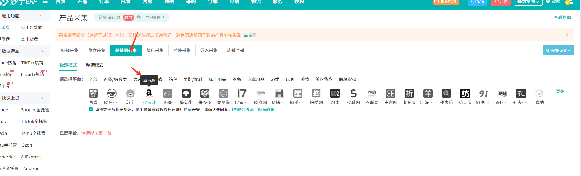The height and width of the screenshot is (176, 581).
Task: Select the 51淘 platform icon
Action: click(428, 93)
